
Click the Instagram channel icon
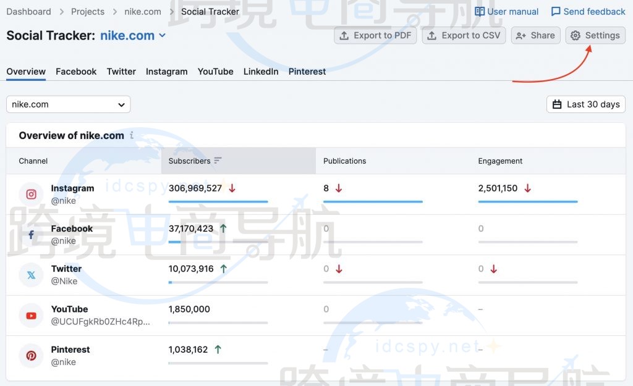click(x=31, y=195)
